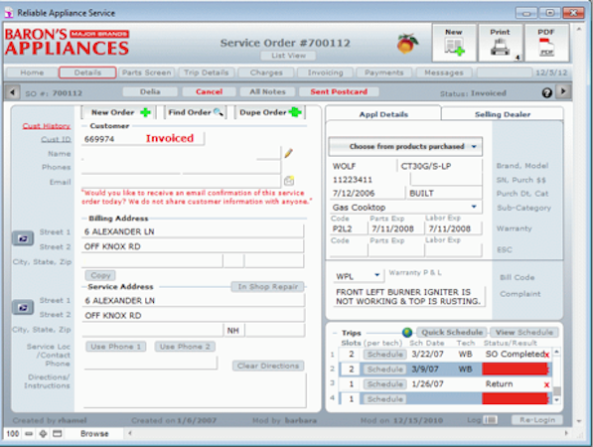Click Schedule button for 3/9/07 trip

point(385,370)
